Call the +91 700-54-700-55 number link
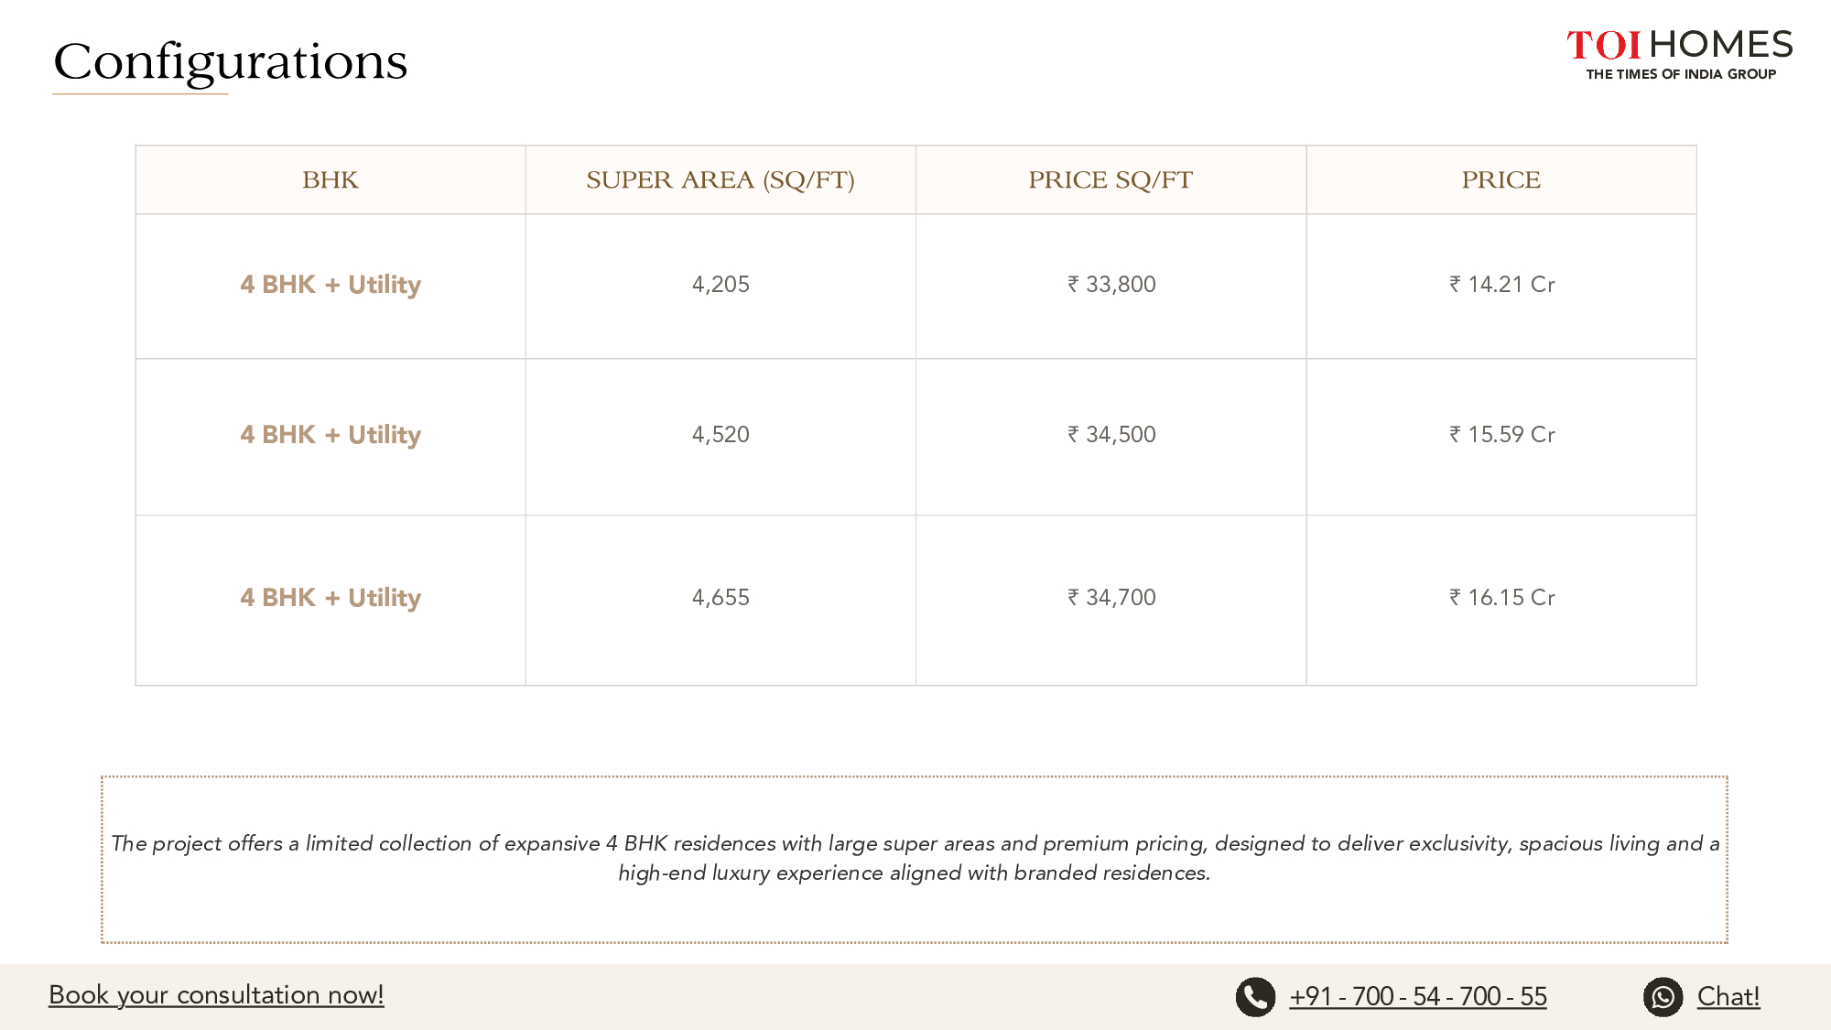1831x1030 pixels. [1418, 996]
